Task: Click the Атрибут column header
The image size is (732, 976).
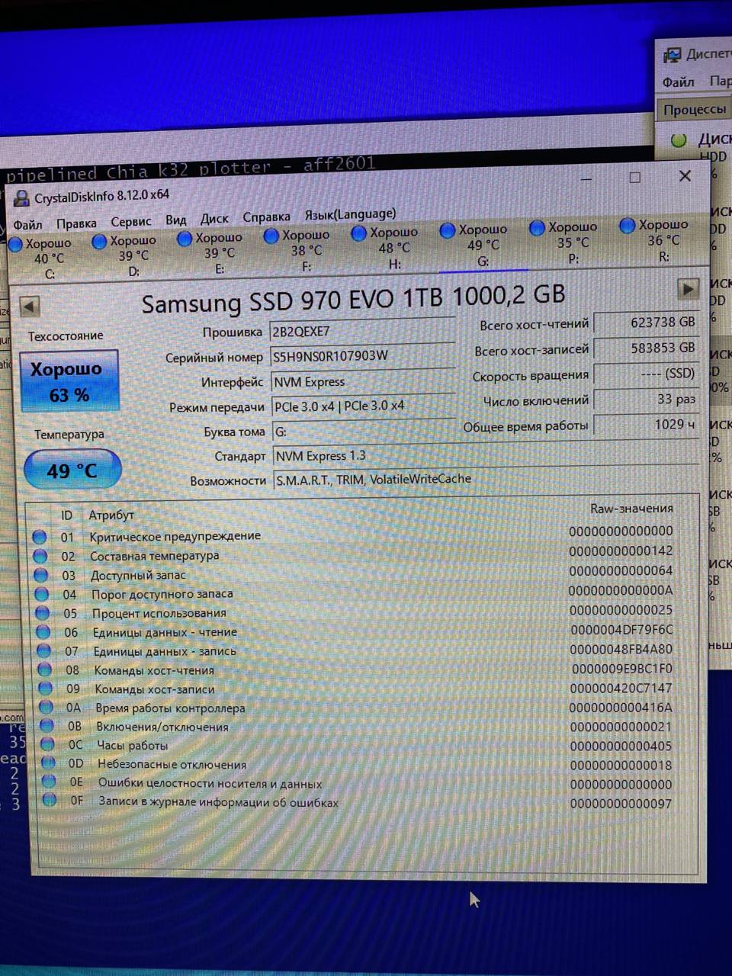Action: tap(111, 515)
